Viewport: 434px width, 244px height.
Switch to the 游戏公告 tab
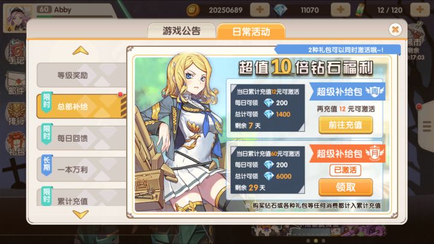click(181, 31)
